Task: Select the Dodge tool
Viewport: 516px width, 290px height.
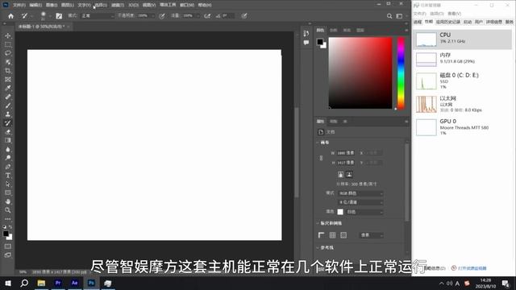Action: click(x=8, y=158)
